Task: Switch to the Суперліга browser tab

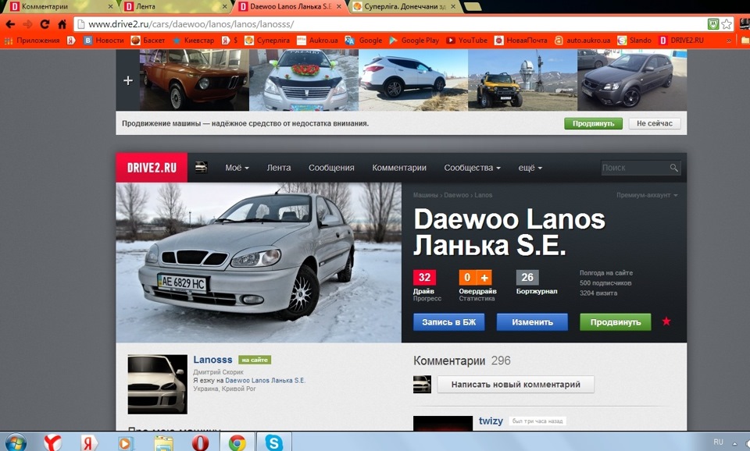Action: pos(404,7)
